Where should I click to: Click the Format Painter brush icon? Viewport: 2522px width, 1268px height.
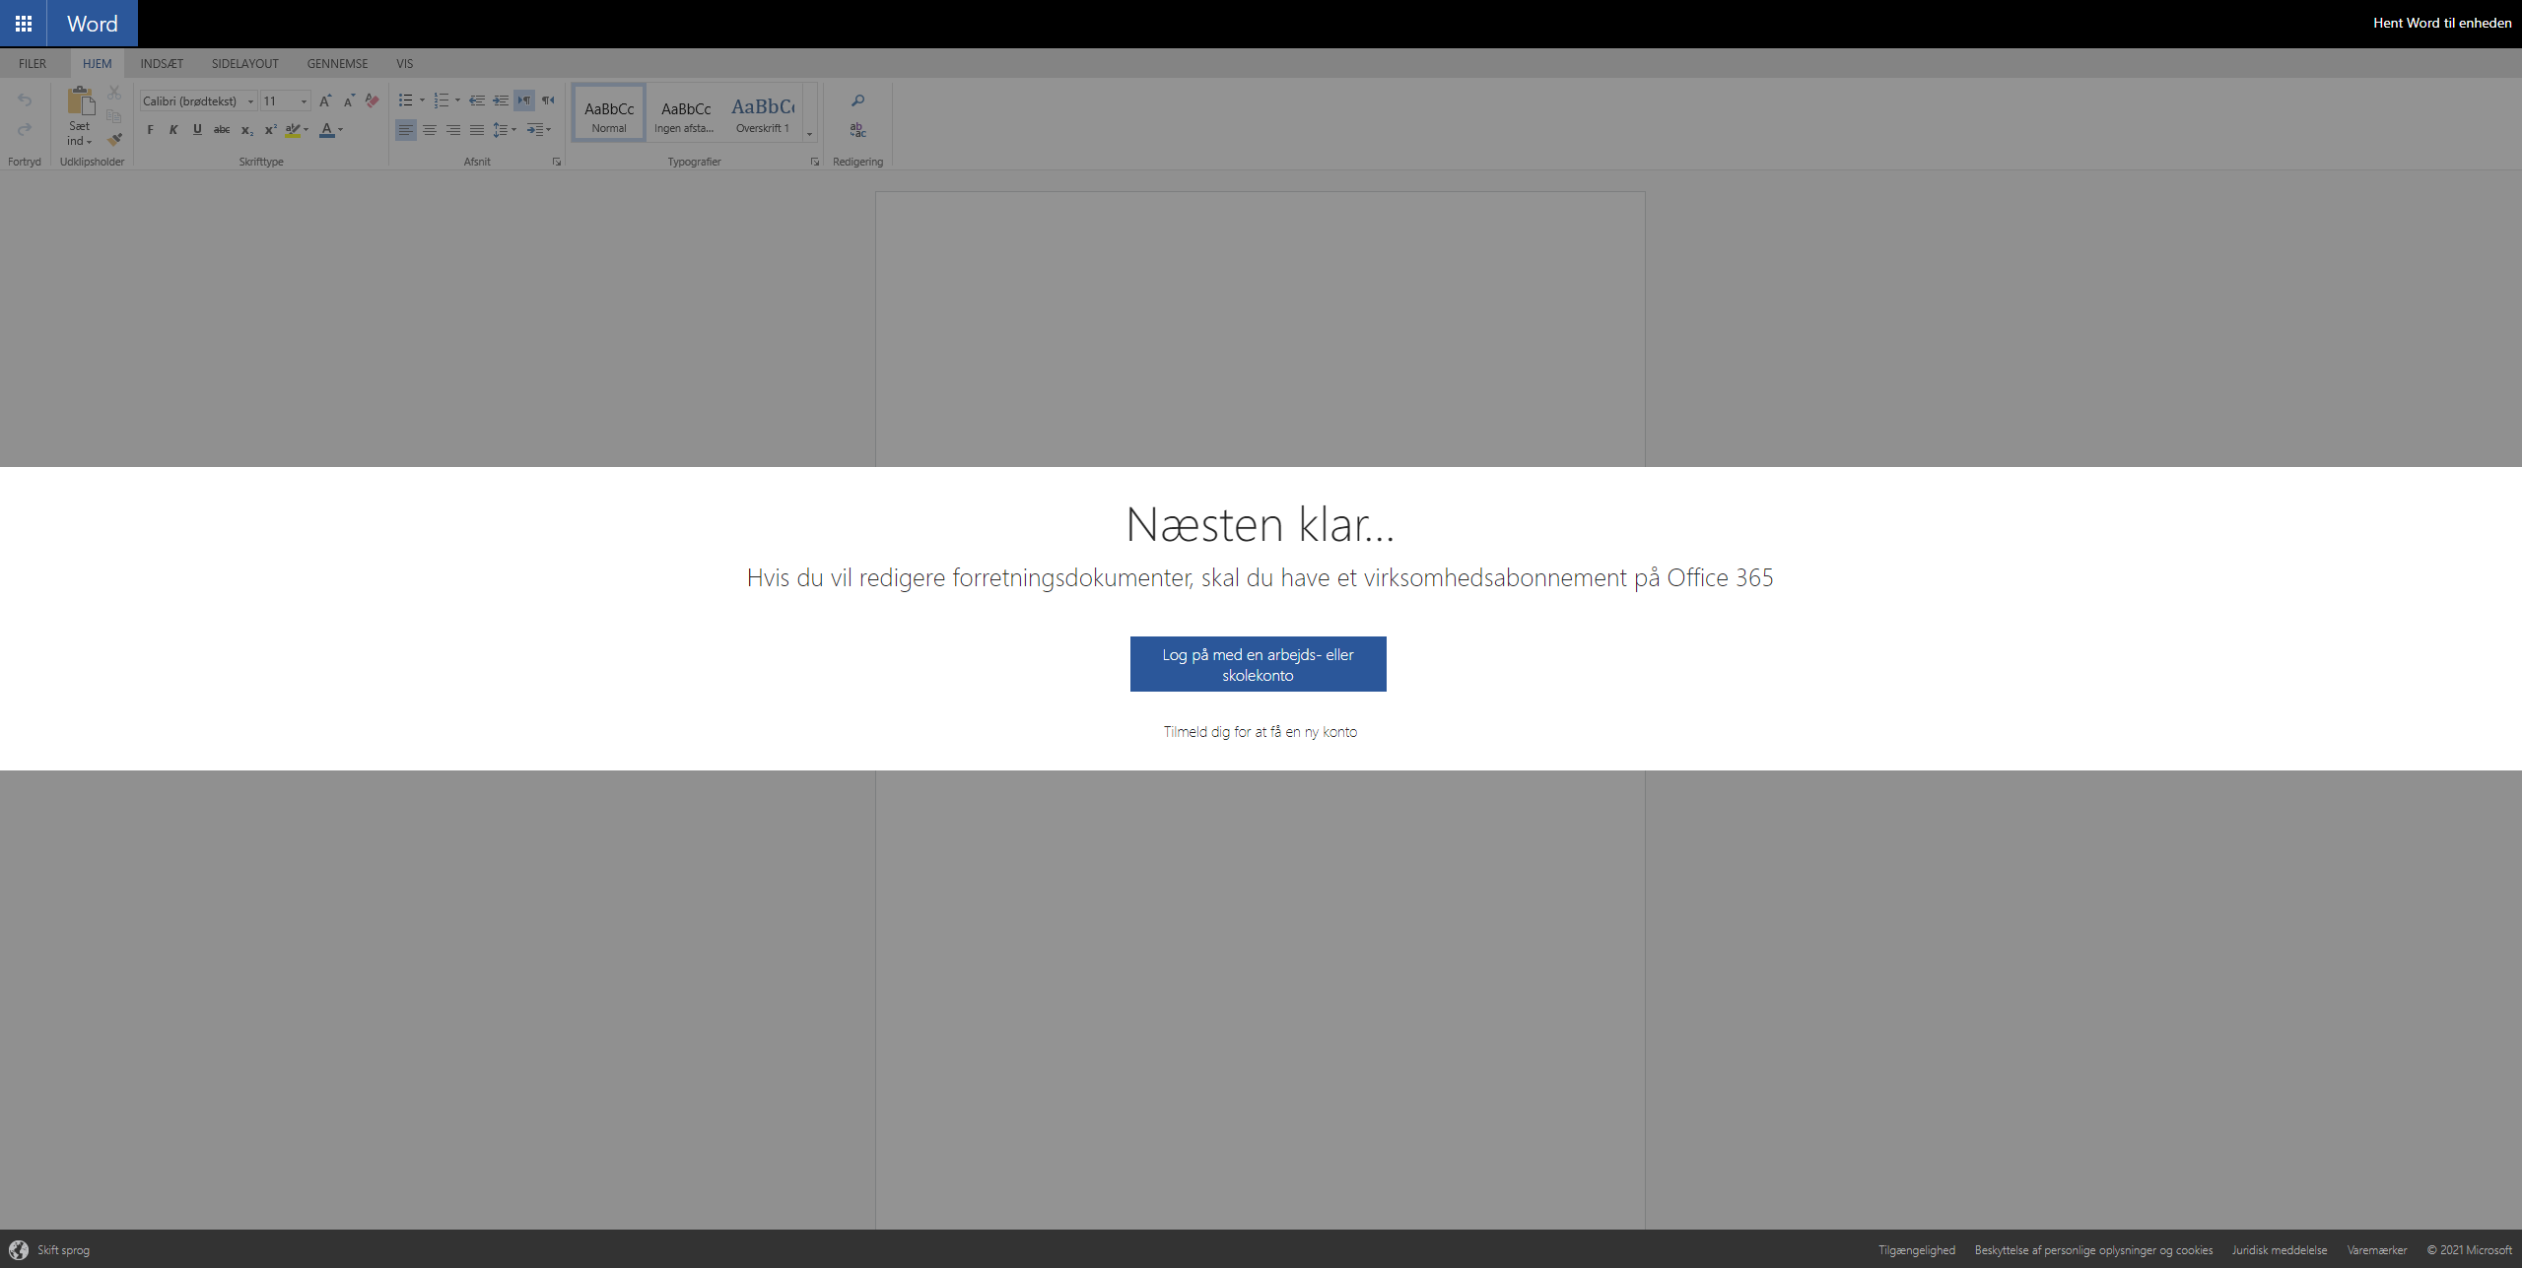pos(114,140)
